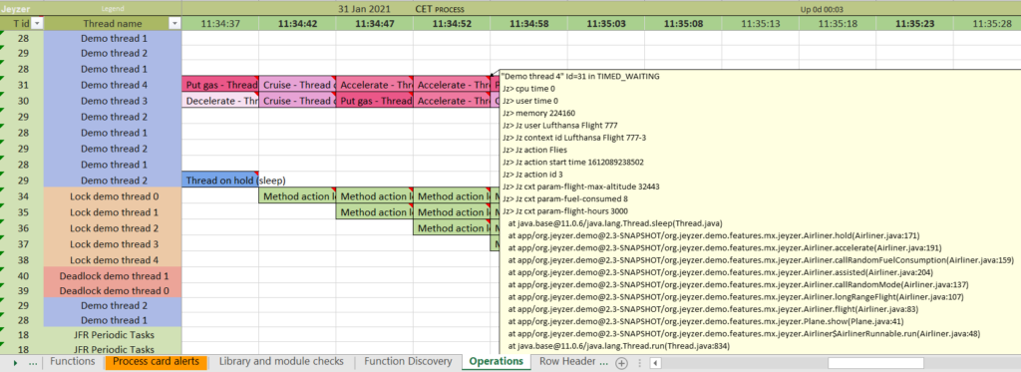Select the Deadlock demo thread 0 cell

(x=113, y=290)
